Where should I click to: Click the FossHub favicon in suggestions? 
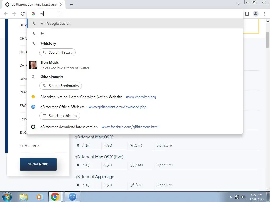click(x=33, y=127)
